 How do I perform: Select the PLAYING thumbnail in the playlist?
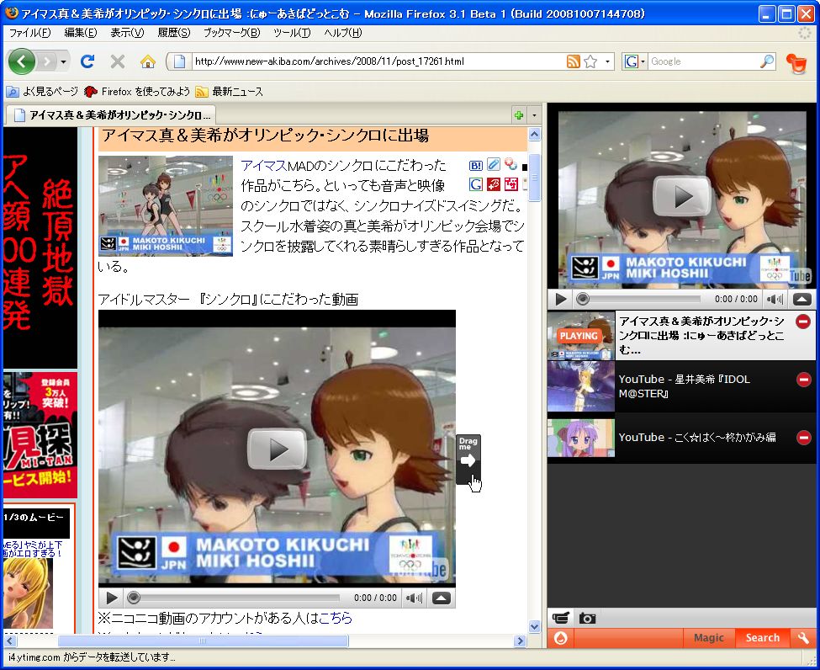581,336
